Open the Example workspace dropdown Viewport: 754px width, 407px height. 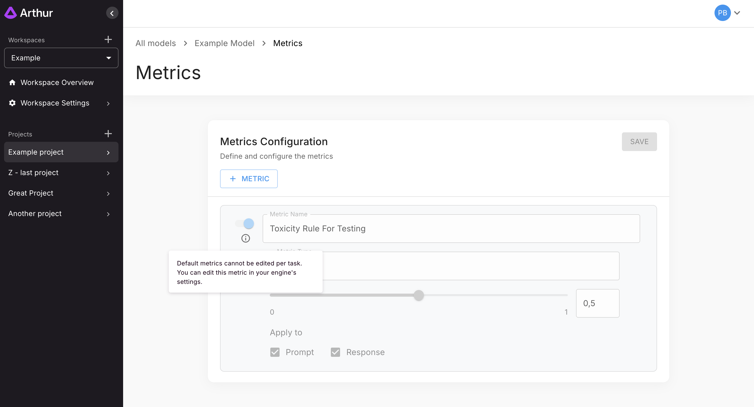(61, 58)
